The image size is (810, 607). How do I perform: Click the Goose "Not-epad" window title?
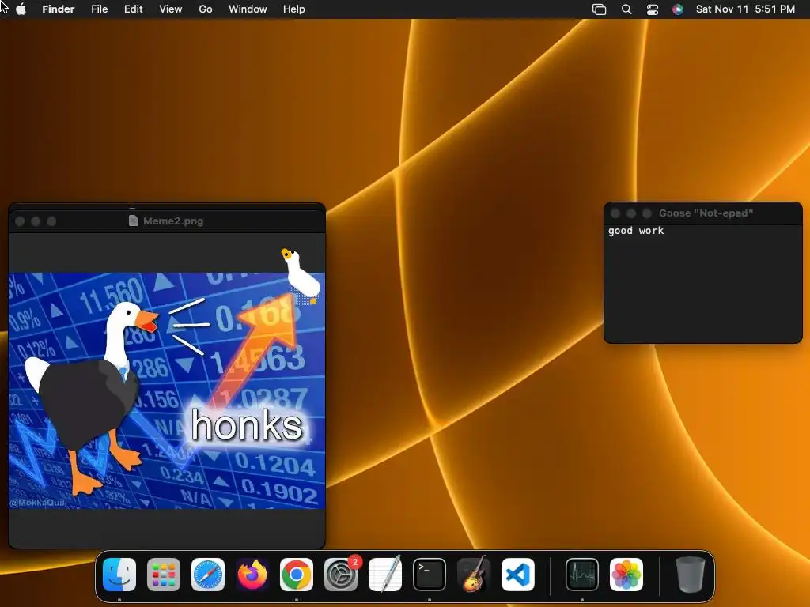coord(706,213)
